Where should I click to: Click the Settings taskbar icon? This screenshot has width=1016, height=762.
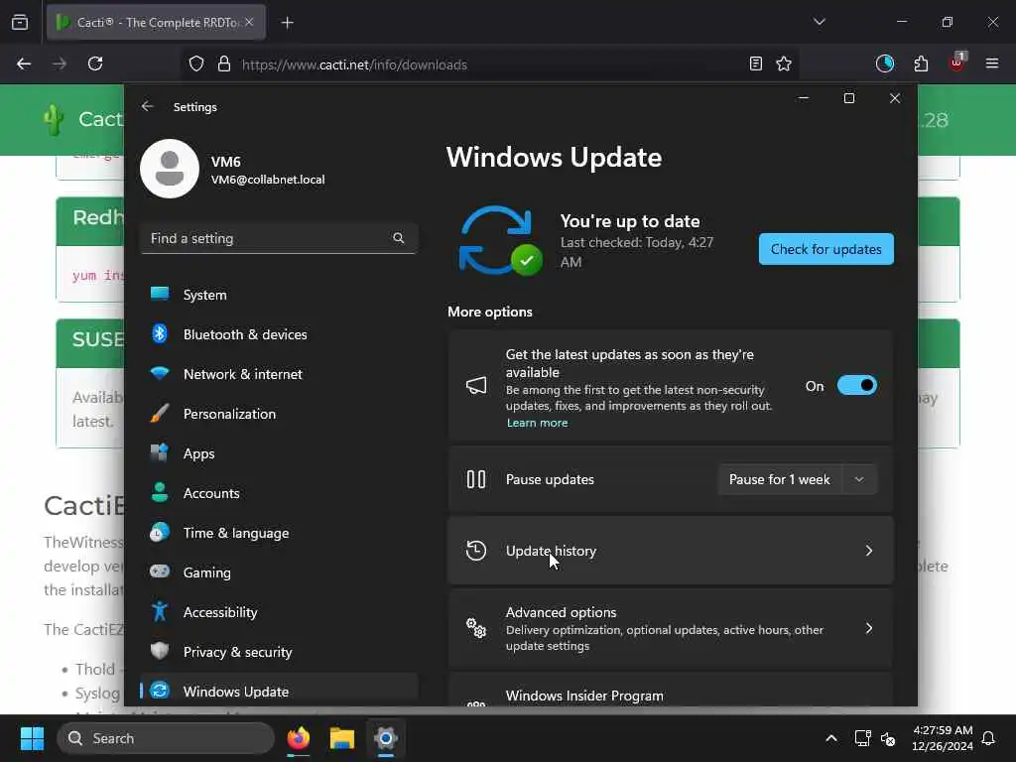[386, 738]
